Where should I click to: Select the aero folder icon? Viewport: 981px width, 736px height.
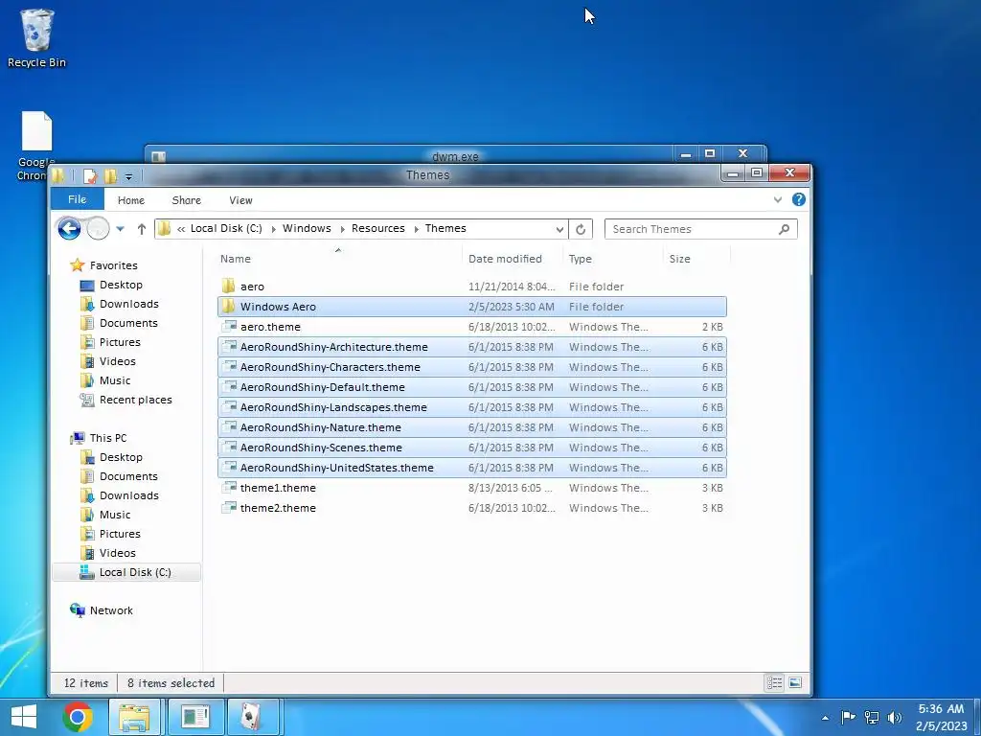[x=228, y=286]
